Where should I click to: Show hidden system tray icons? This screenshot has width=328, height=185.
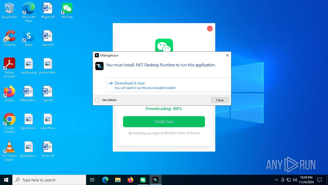276,180
